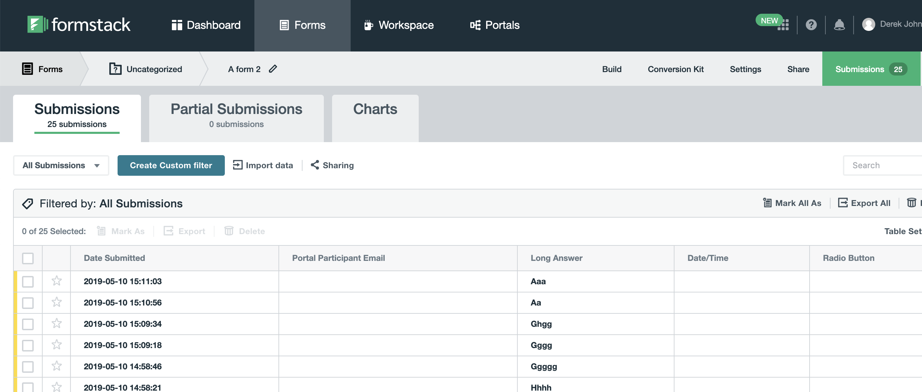
Task: Click the trash icon next to Export All
Action: click(911, 203)
